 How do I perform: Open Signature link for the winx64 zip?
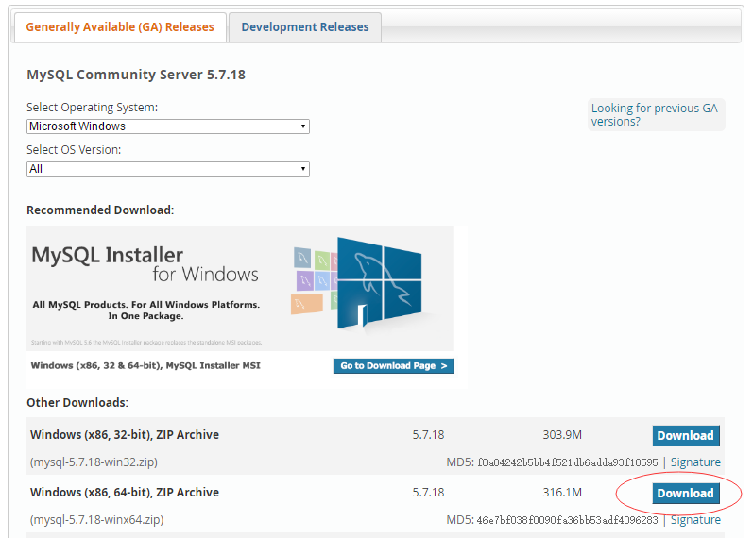coord(695,520)
